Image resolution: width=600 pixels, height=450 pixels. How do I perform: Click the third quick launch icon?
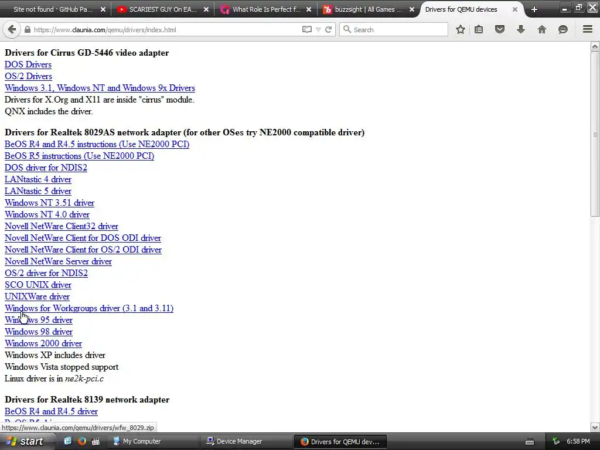[96, 441]
